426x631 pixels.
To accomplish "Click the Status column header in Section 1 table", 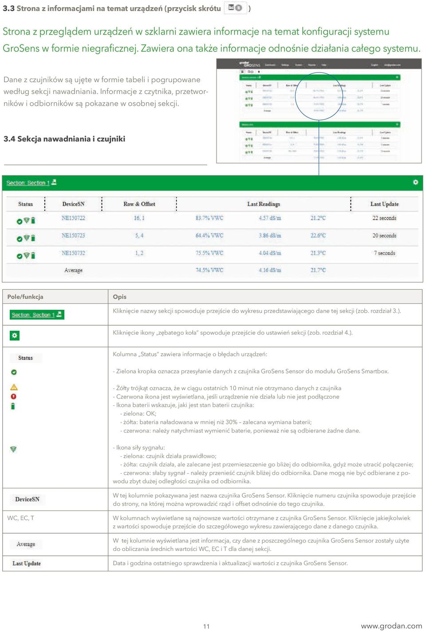I will click(x=25, y=204).
